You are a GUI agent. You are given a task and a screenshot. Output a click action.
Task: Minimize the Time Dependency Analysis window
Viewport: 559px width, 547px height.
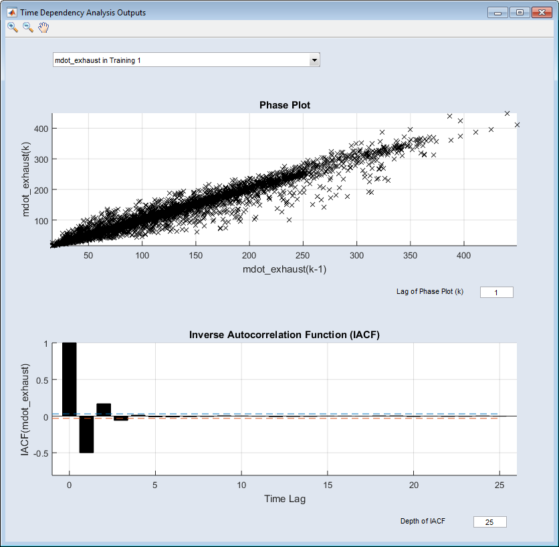(497, 12)
